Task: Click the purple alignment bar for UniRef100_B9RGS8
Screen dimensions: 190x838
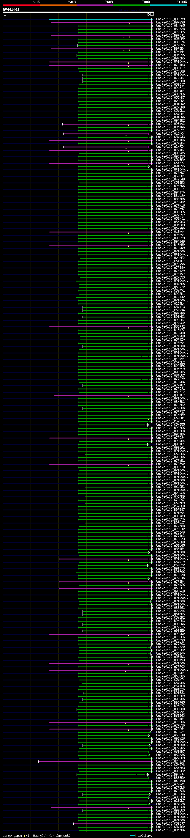Action: 102,23
